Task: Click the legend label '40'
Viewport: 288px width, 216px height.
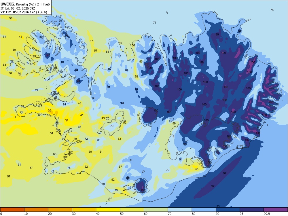Action: [x=98, y=214]
